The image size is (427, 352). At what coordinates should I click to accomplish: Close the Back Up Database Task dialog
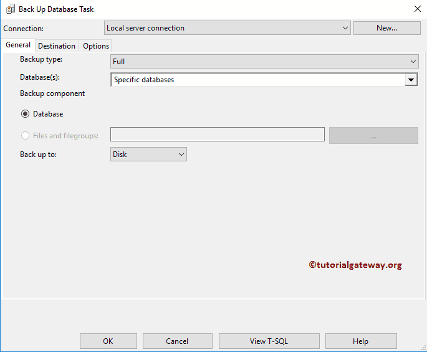[x=417, y=9]
